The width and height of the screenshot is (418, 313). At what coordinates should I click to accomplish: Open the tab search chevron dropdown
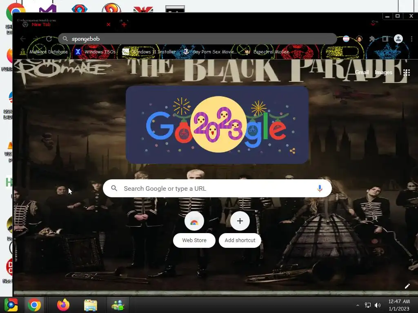click(x=373, y=24)
